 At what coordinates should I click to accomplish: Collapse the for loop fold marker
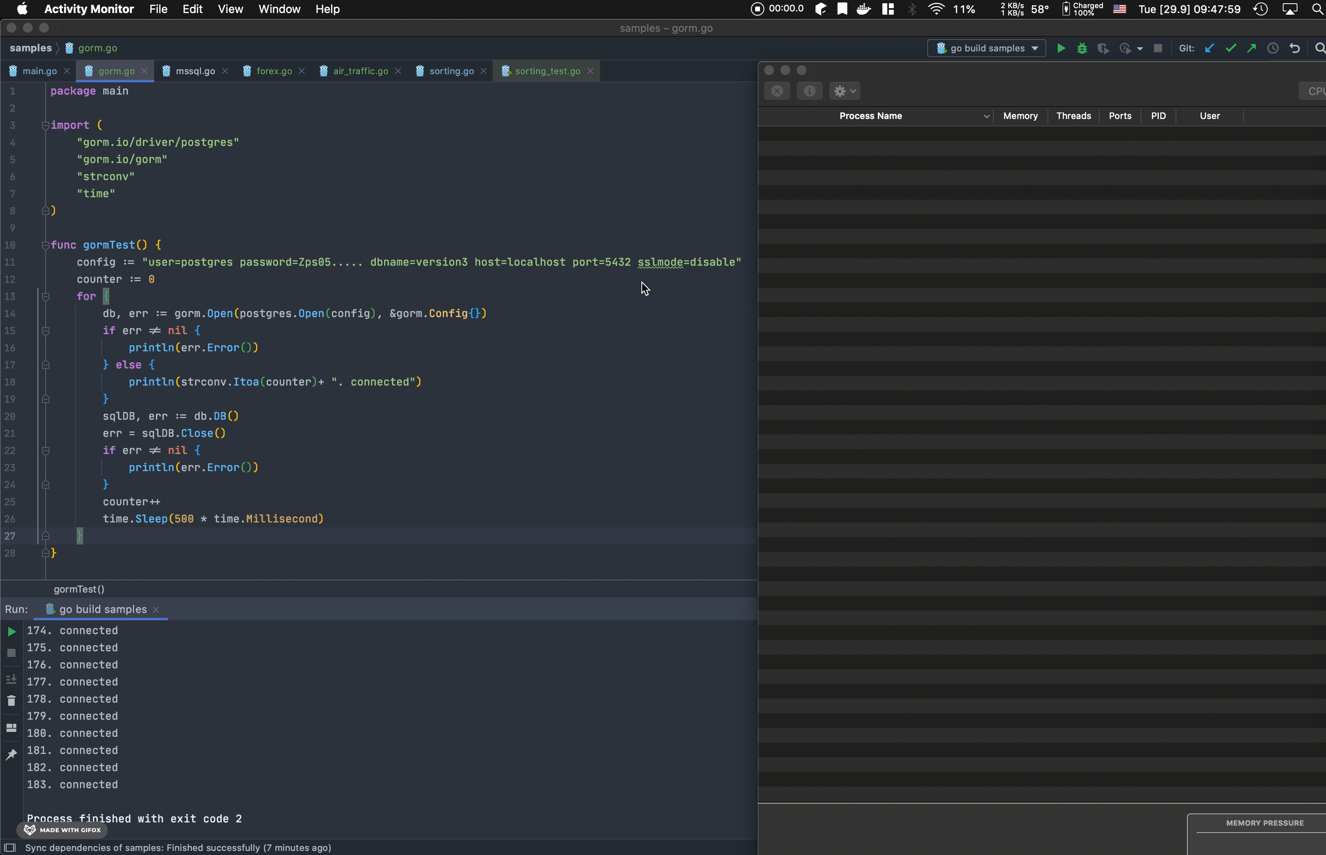coord(46,296)
